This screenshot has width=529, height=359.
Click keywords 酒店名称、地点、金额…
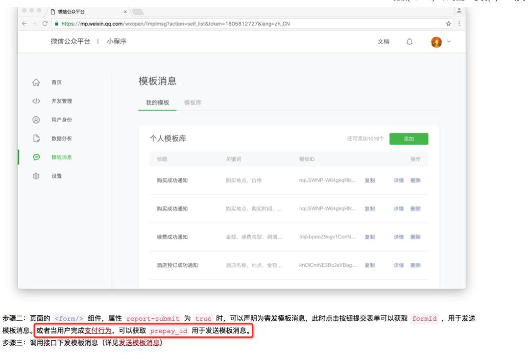click(x=254, y=265)
